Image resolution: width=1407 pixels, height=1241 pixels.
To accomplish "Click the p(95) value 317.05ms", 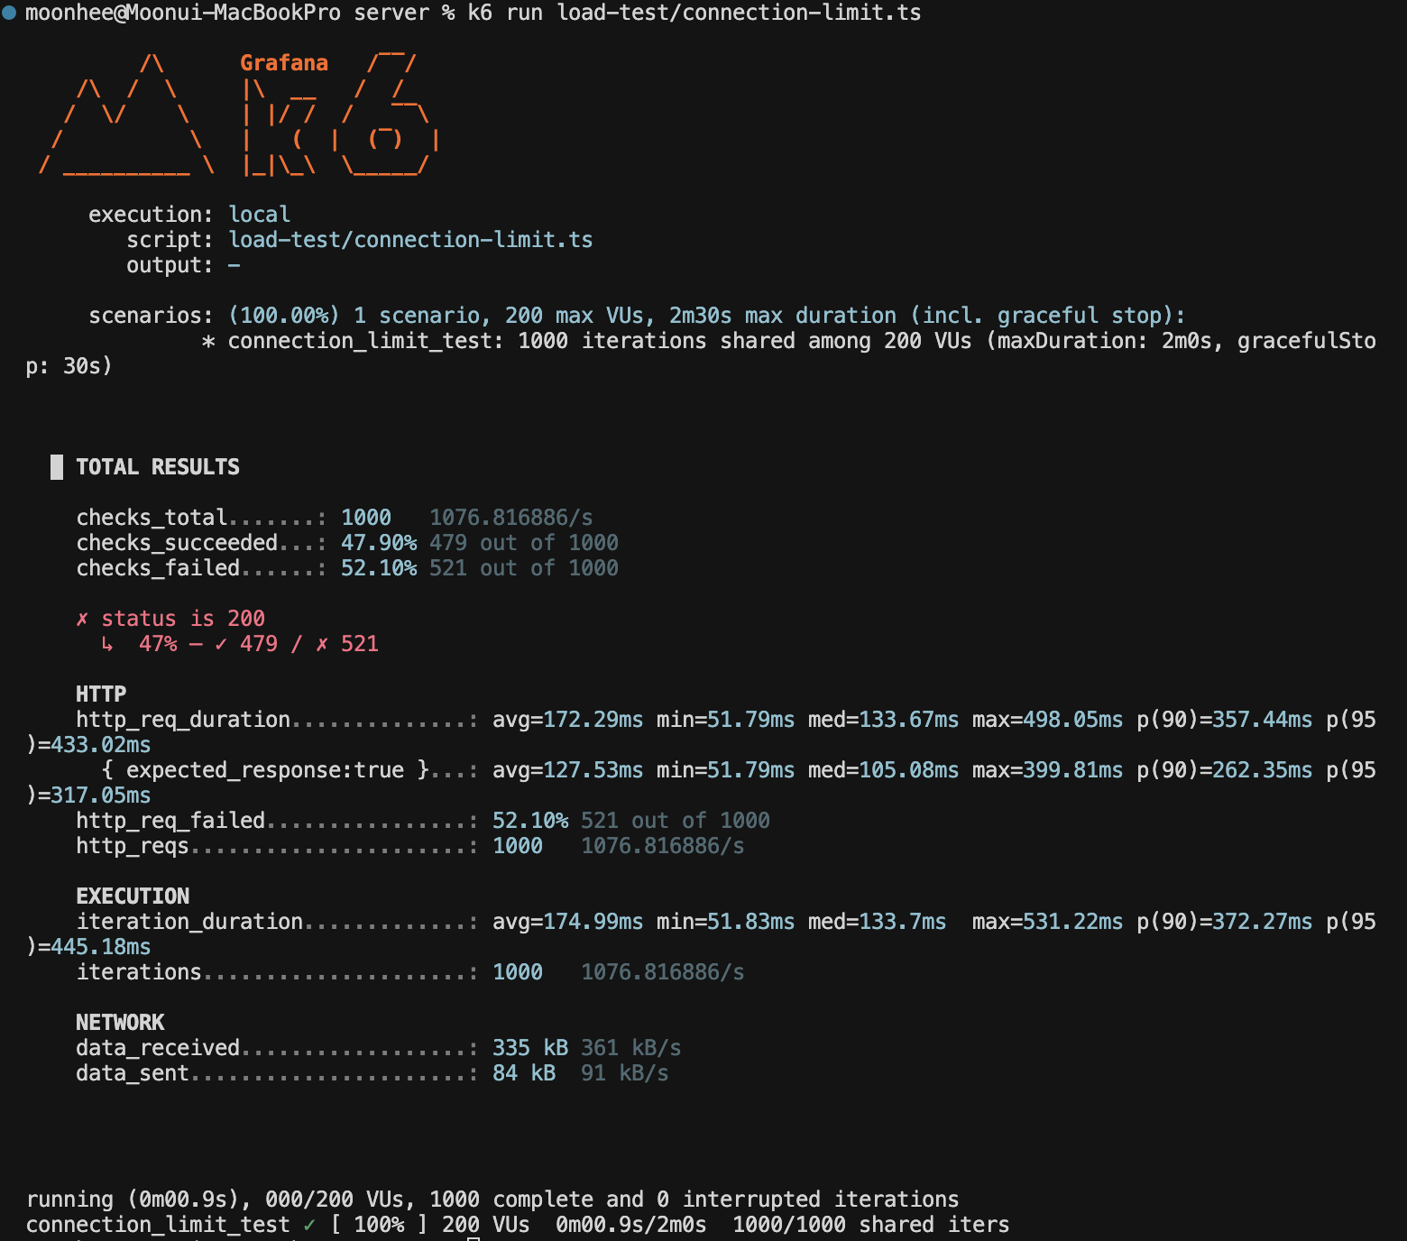I will pyautogui.click(x=101, y=795).
